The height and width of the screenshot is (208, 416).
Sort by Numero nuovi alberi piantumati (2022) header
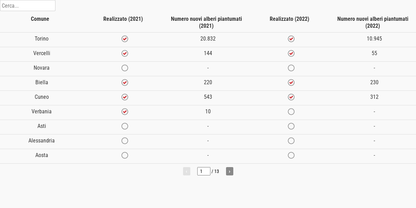373,23
